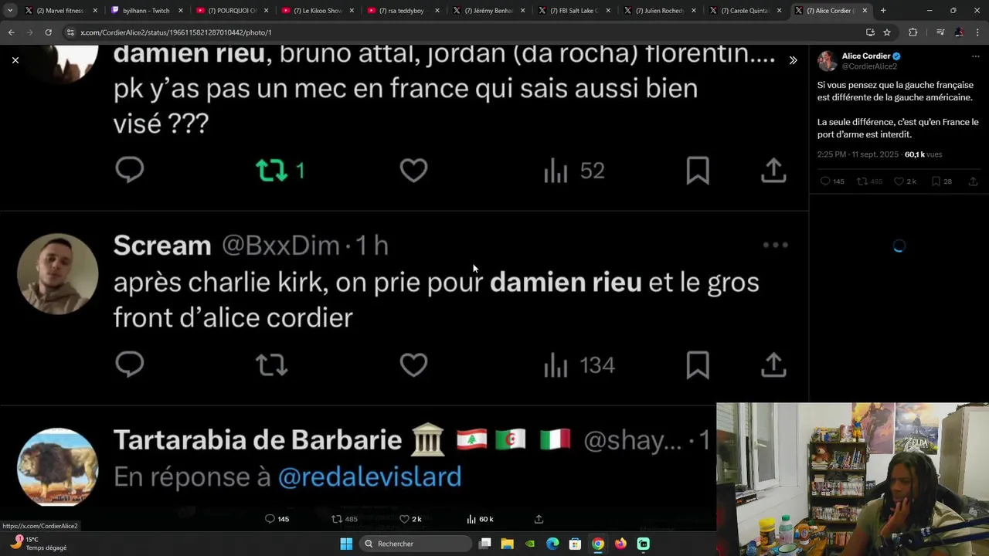Retweet the Scream tweet about charlie kirk
This screenshot has width=989, height=556.
click(272, 364)
